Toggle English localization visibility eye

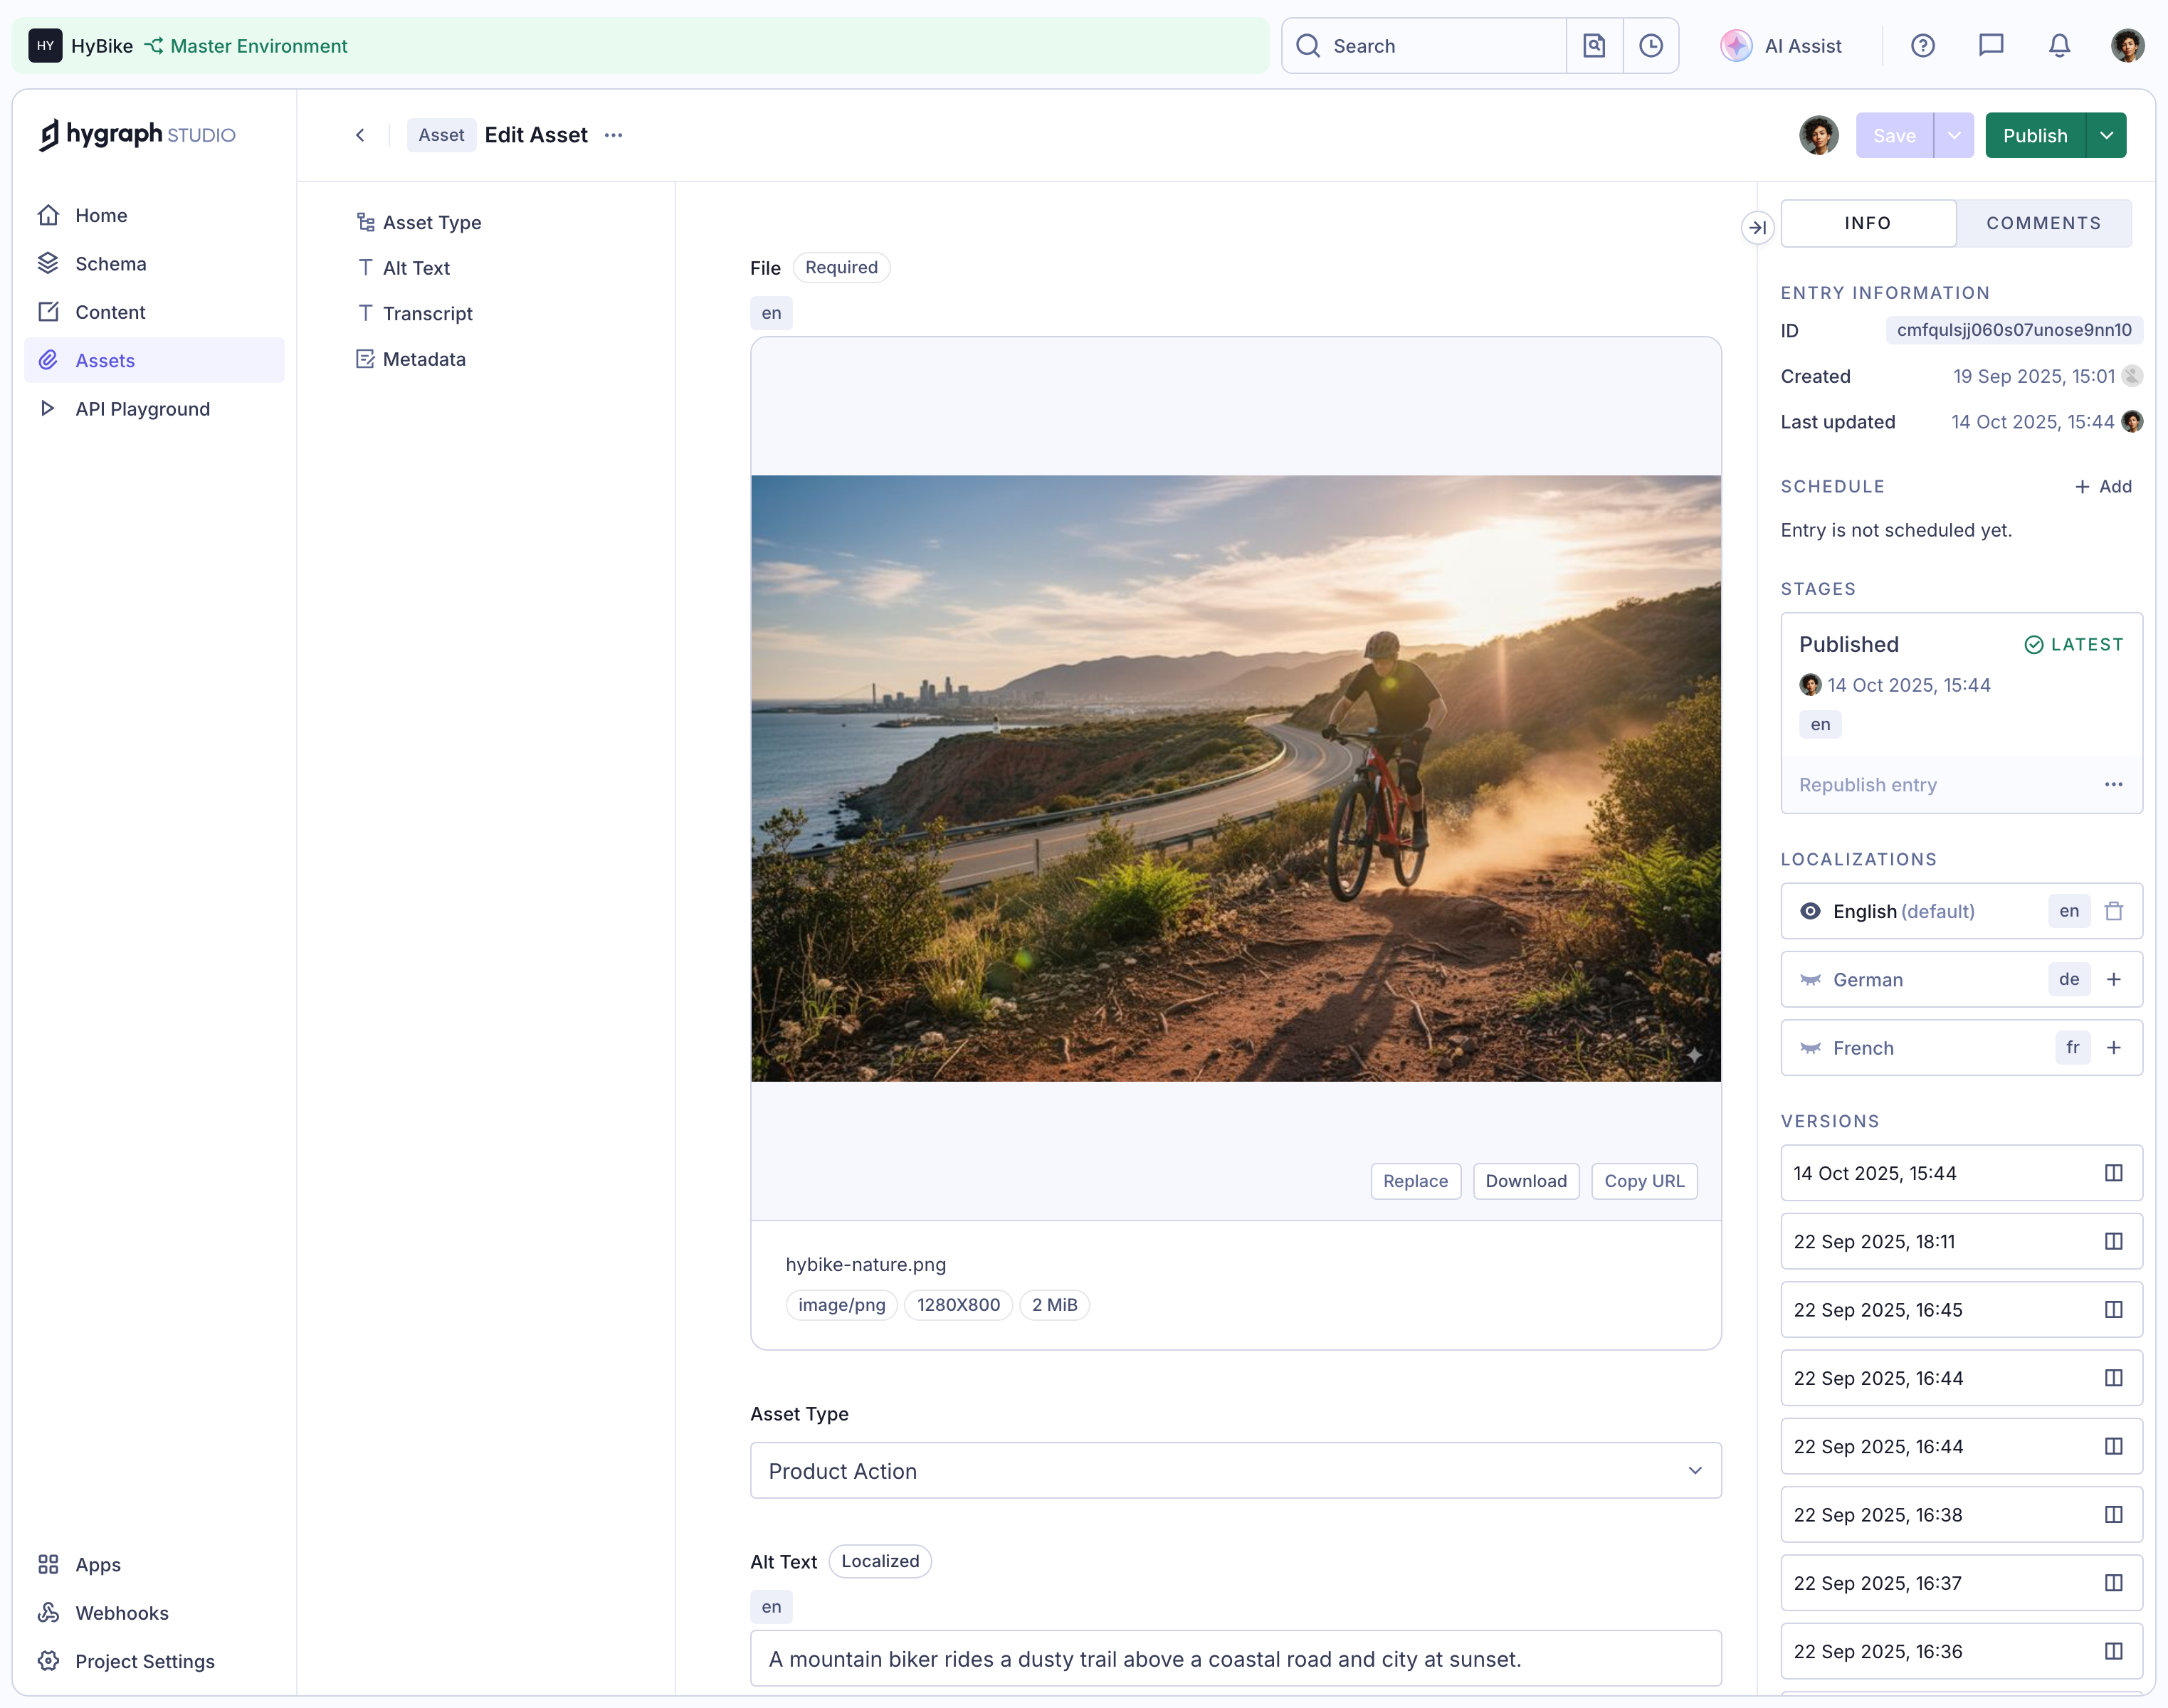1810,911
